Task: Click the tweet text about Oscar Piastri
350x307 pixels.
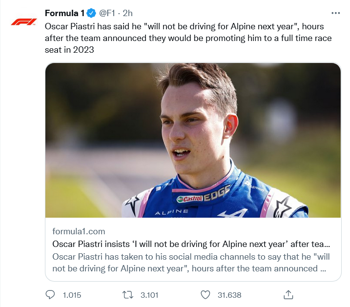Action: [x=185, y=38]
